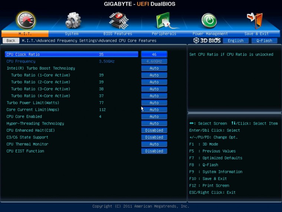The height and width of the screenshot is (212, 282).
Task: Toggle CPU Enhanced Halt C1E Disabled setting
Action: 154,130
